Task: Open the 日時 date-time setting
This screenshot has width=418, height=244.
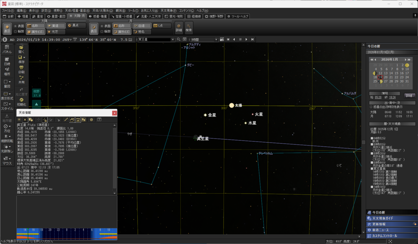Action: click(7, 61)
